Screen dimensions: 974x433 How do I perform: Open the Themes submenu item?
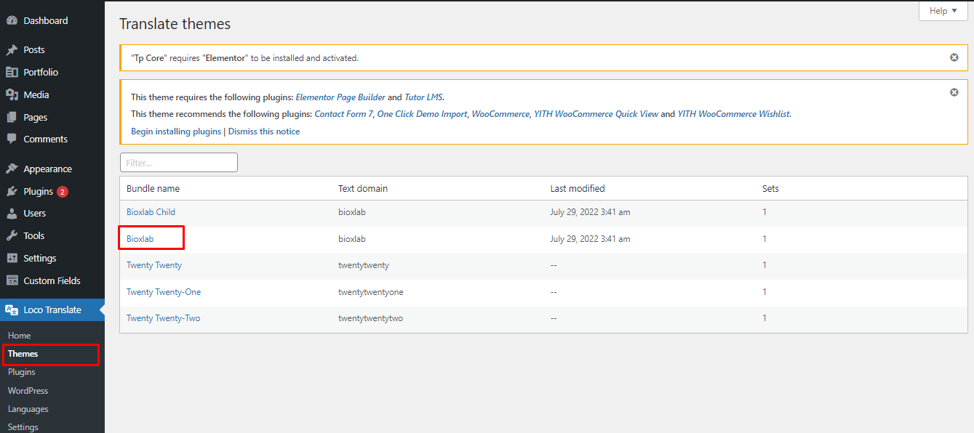point(23,354)
